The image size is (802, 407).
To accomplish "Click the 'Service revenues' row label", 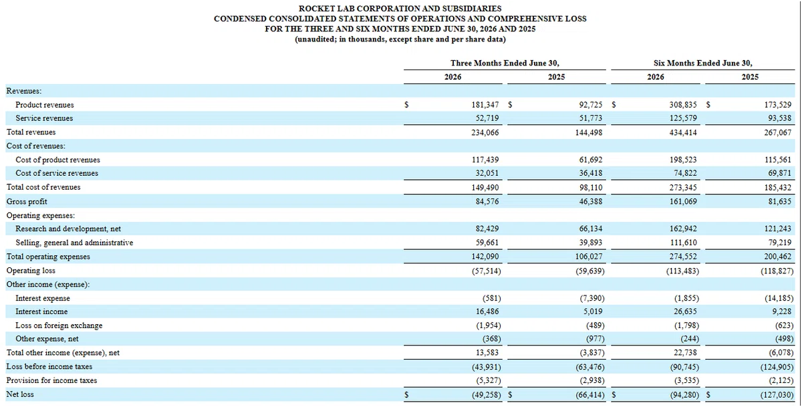I will click(x=44, y=118).
